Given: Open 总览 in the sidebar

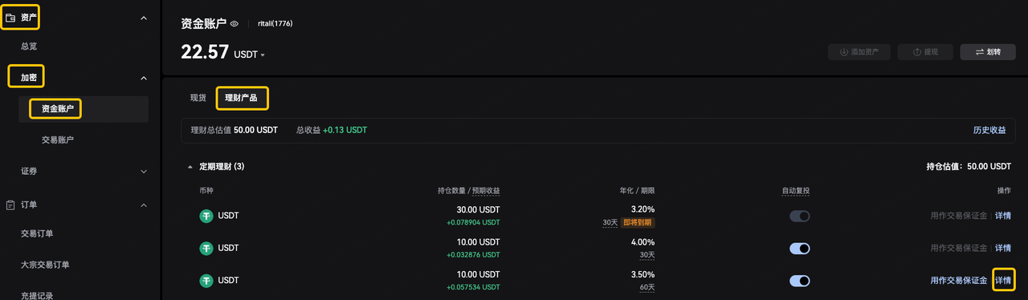Looking at the screenshot, I should tap(29, 47).
